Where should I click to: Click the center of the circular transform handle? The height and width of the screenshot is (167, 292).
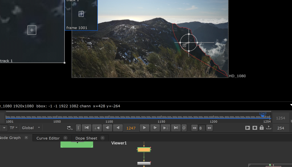[x=189, y=43]
